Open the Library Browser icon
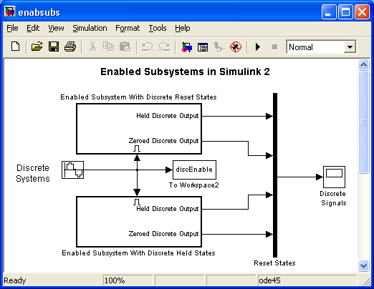This screenshot has height=289, width=374. click(x=186, y=47)
